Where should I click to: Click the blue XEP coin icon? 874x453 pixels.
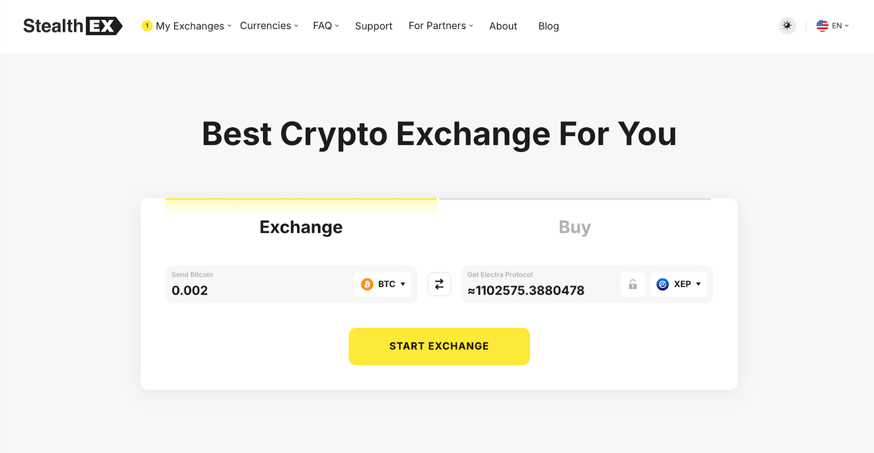[x=663, y=284]
